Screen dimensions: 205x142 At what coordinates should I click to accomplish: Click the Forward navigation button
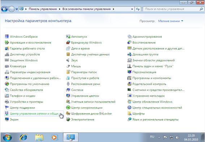click(12, 9)
